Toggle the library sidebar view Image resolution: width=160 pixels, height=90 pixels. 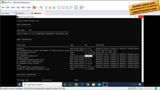[59, 7]
